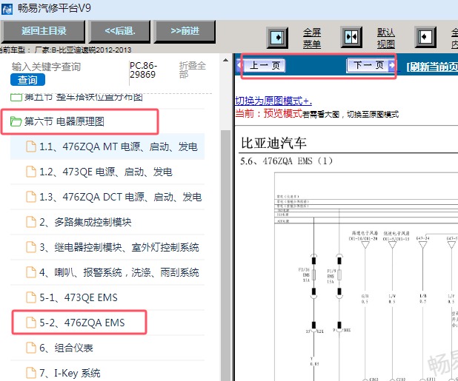The image size is (458, 381).
Task: Open 5-1、473QE EMS
Action: click(x=79, y=297)
